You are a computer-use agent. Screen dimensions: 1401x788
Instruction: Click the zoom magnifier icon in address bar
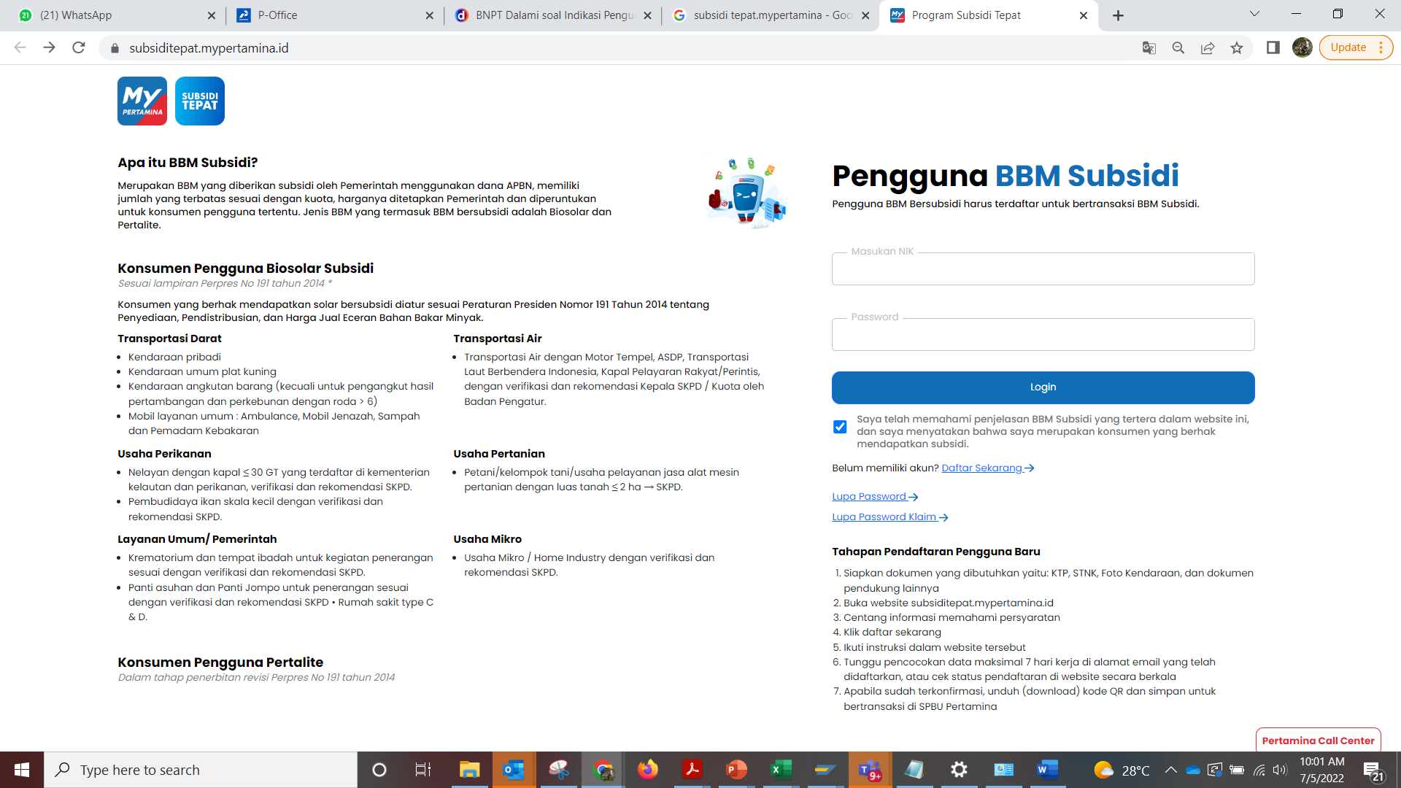click(1178, 48)
